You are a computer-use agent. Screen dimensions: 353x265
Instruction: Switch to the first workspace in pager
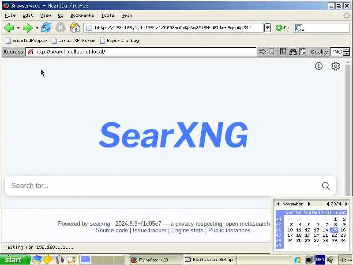pyautogui.click(x=85, y=260)
